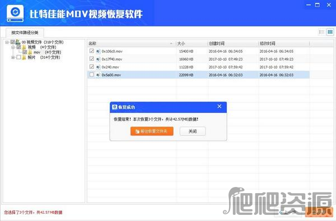Select file name 0x106c0.mov

pos(112,51)
